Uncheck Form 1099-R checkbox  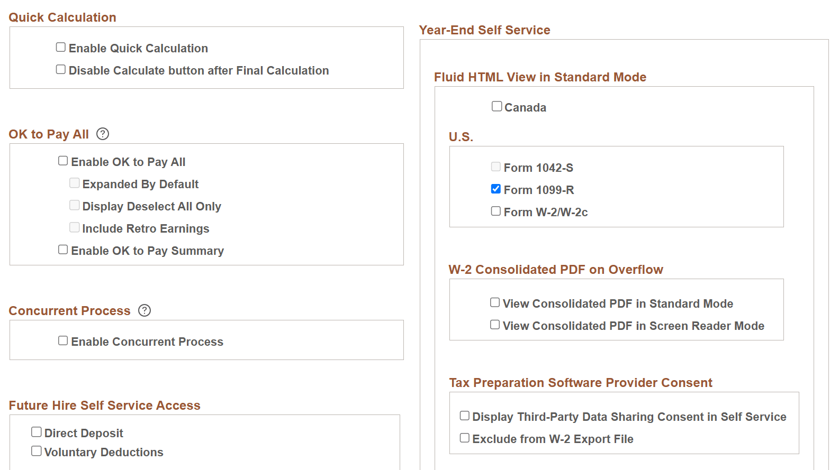click(x=496, y=189)
